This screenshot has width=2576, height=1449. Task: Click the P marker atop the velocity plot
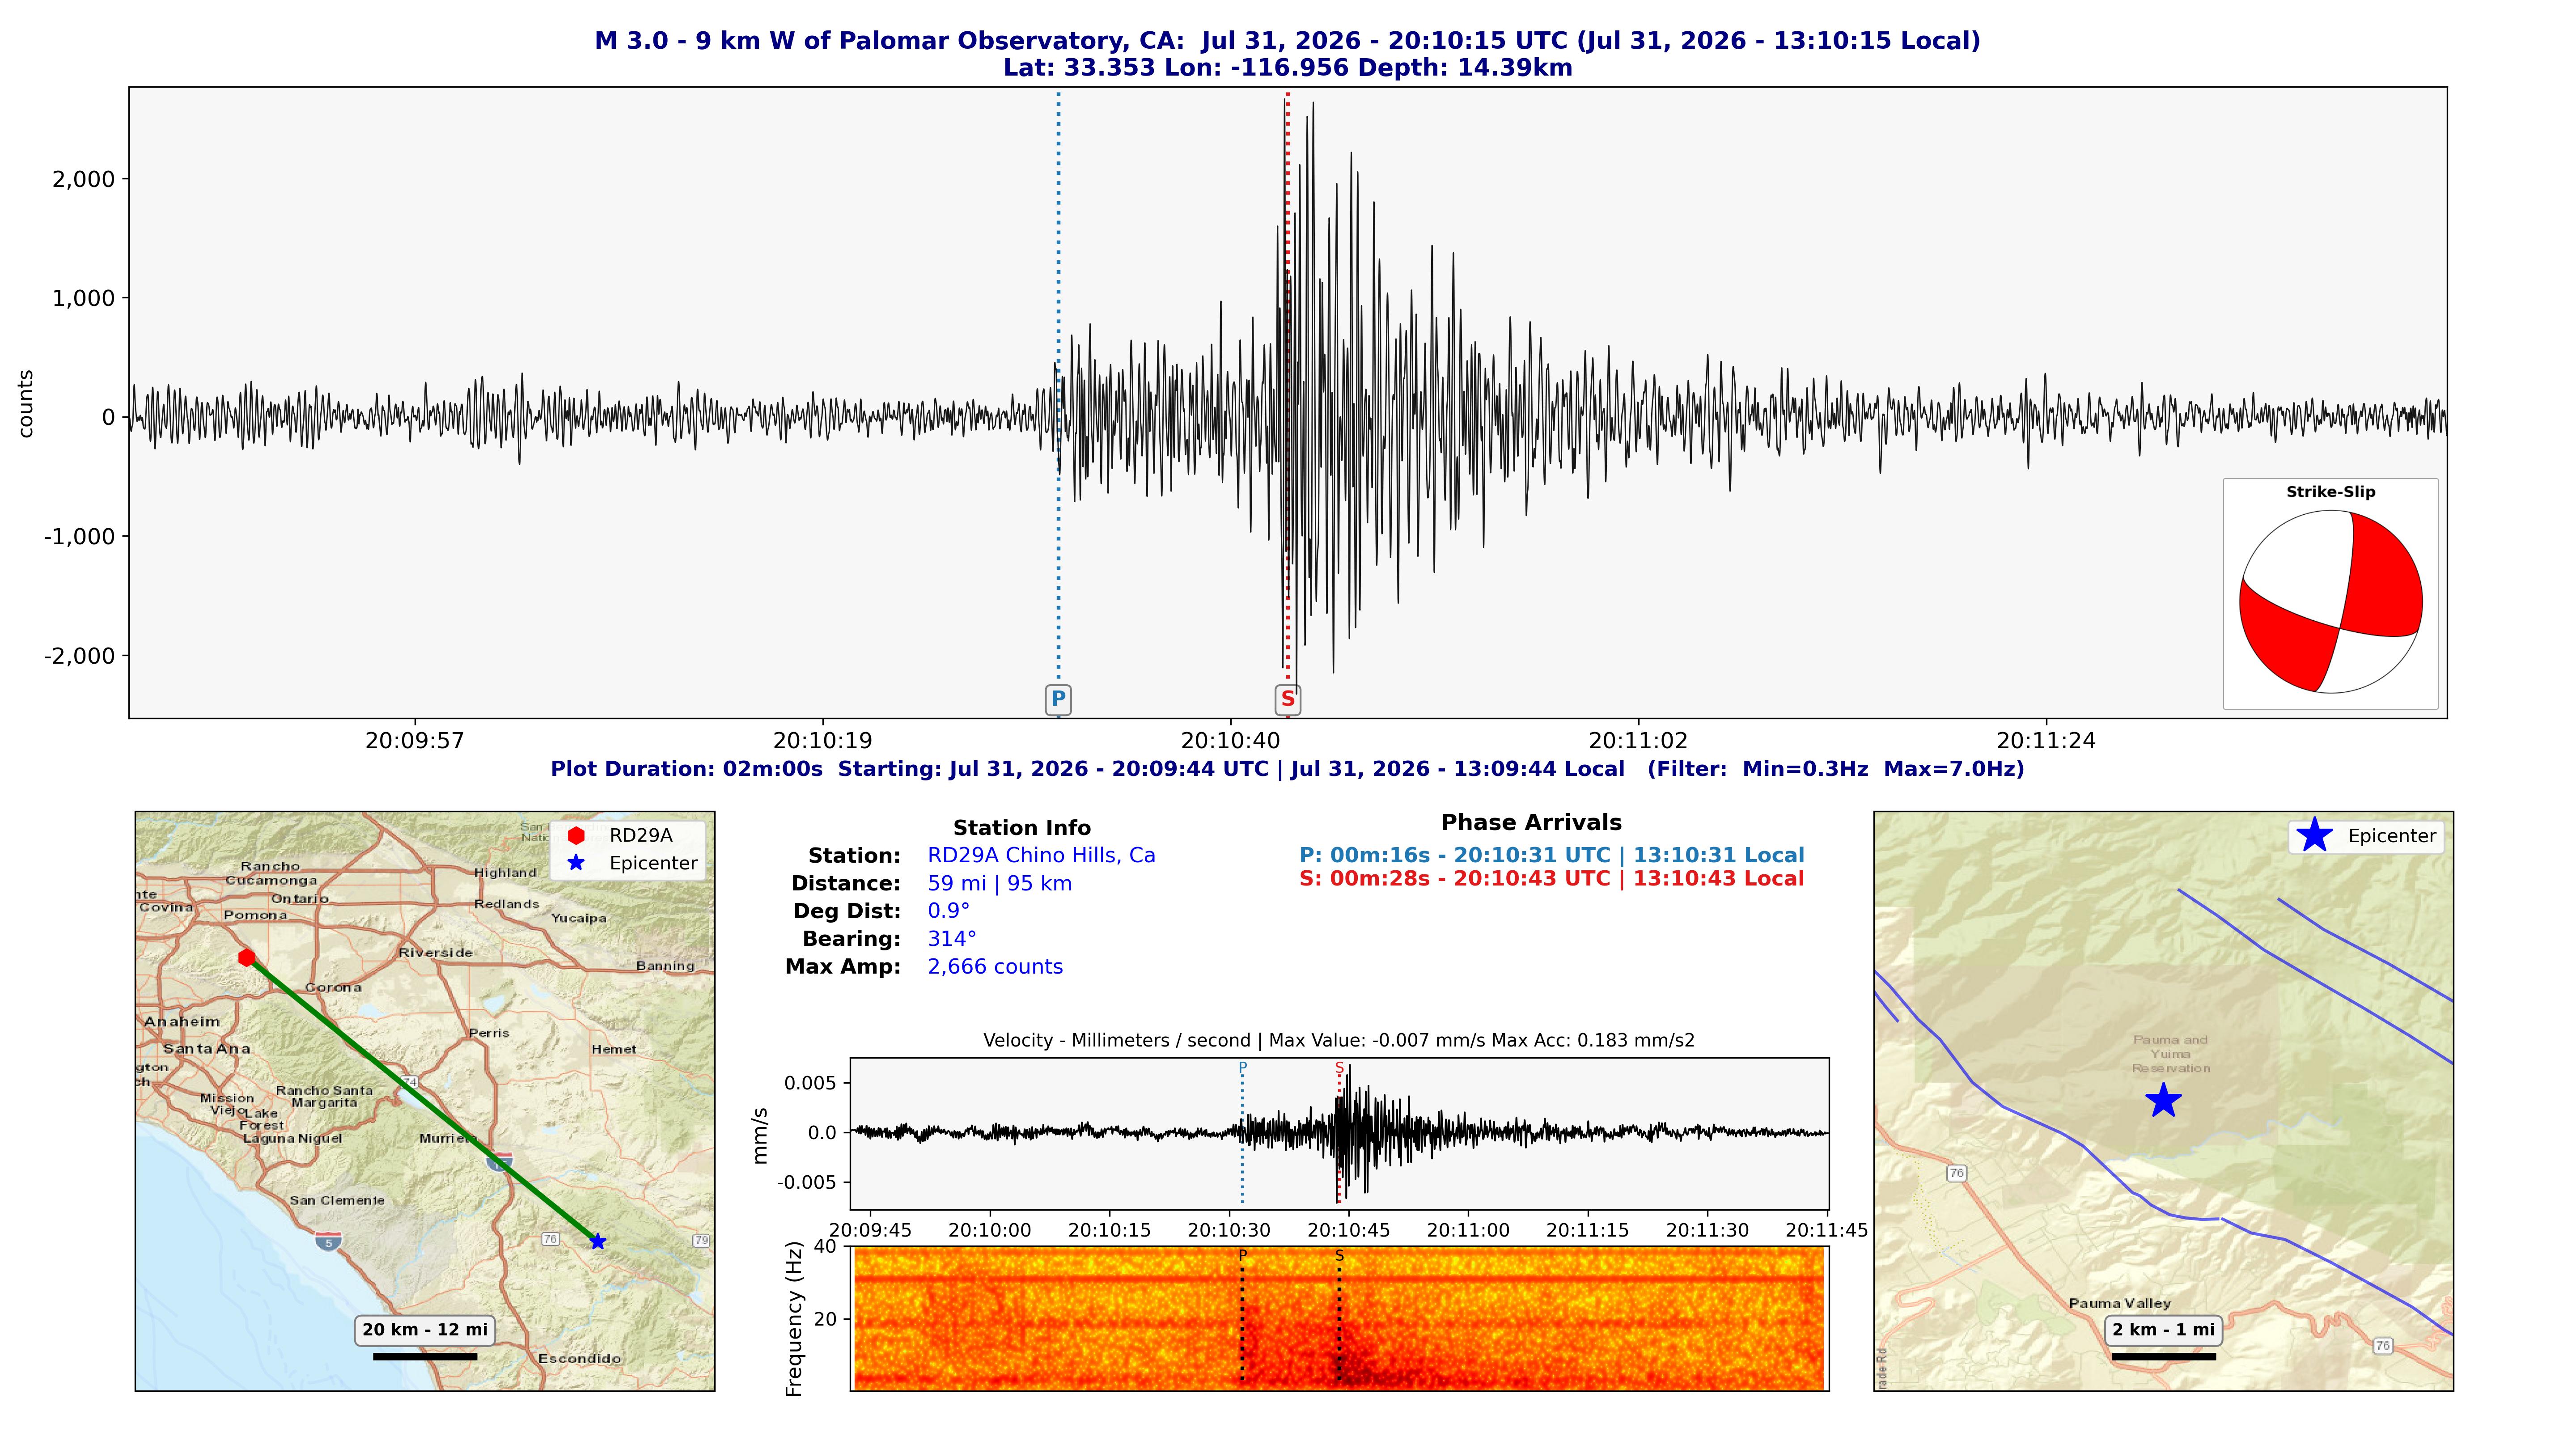[x=1243, y=1067]
